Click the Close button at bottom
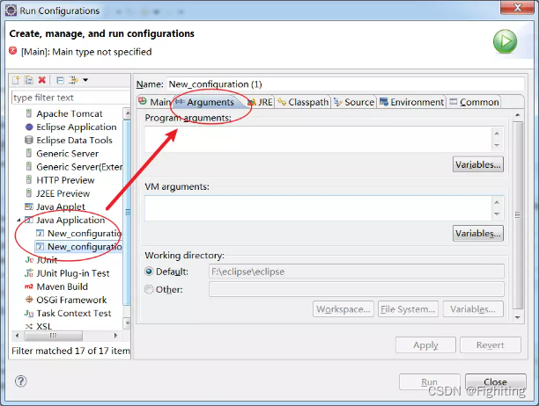Image resolution: width=539 pixels, height=406 pixels. (x=495, y=381)
